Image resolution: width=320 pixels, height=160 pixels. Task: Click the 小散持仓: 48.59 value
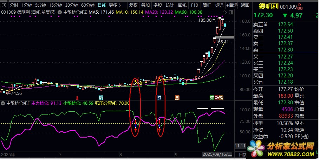tap(78, 103)
